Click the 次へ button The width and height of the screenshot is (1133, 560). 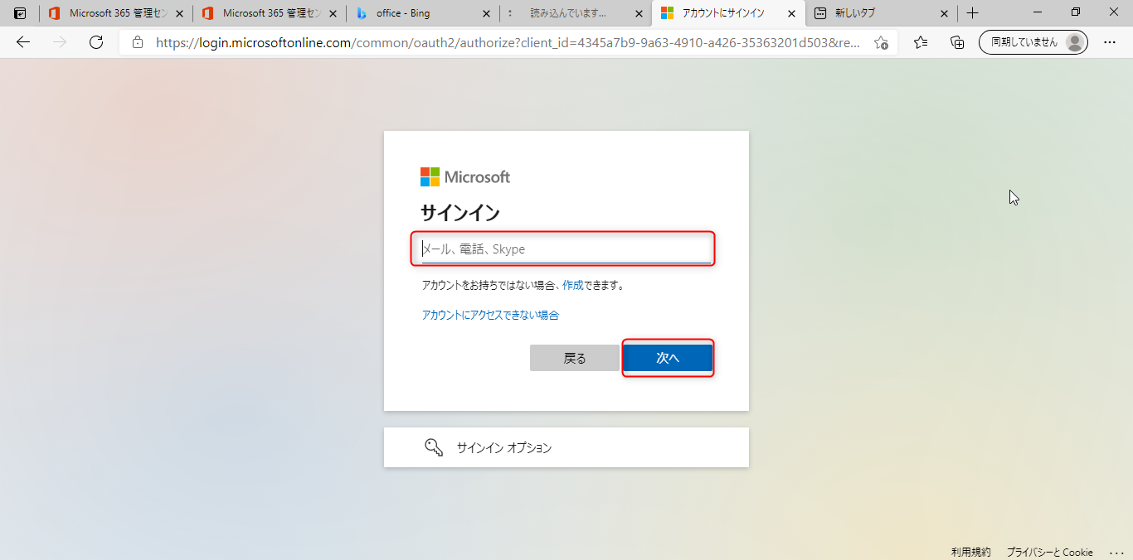[x=668, y=358]
